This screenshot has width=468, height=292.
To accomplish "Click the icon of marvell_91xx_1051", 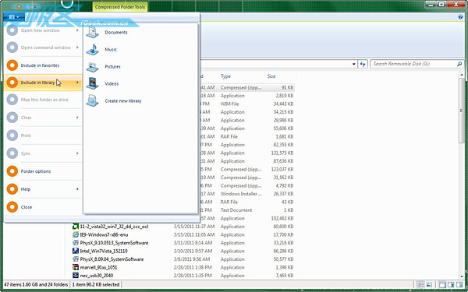I will [x=76, y=268].
